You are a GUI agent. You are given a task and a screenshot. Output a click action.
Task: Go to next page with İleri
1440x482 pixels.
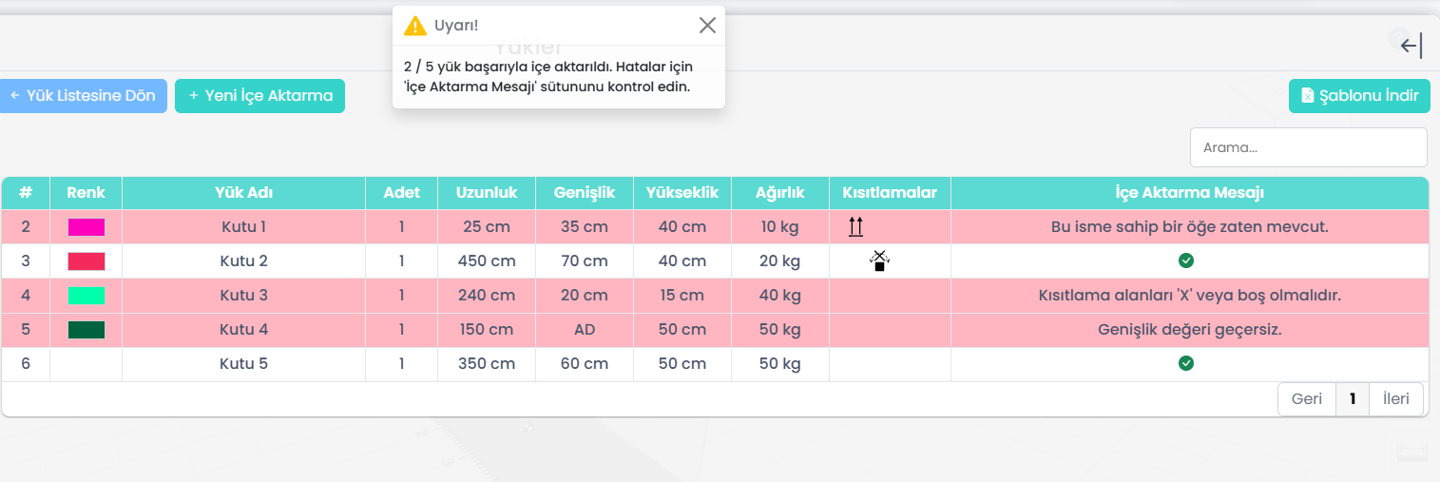(x=1395, y=399)
